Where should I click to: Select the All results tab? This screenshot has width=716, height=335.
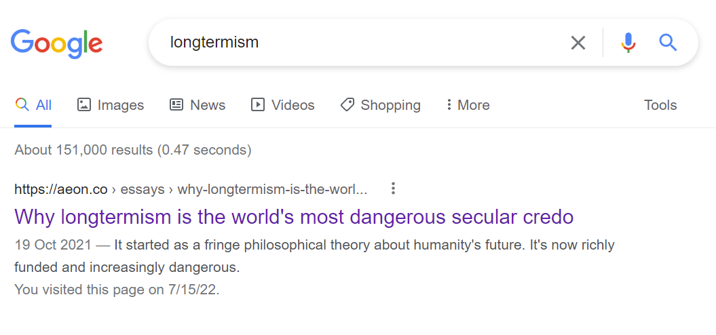pos(33,105)
